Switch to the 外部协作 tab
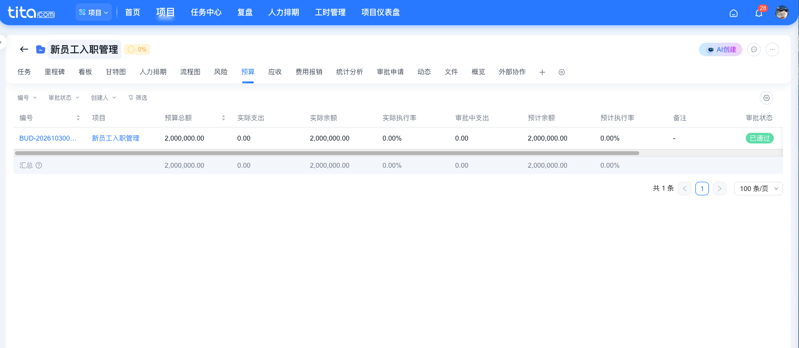The height and width of the screenshot is (348, 799). pos(512,72)
